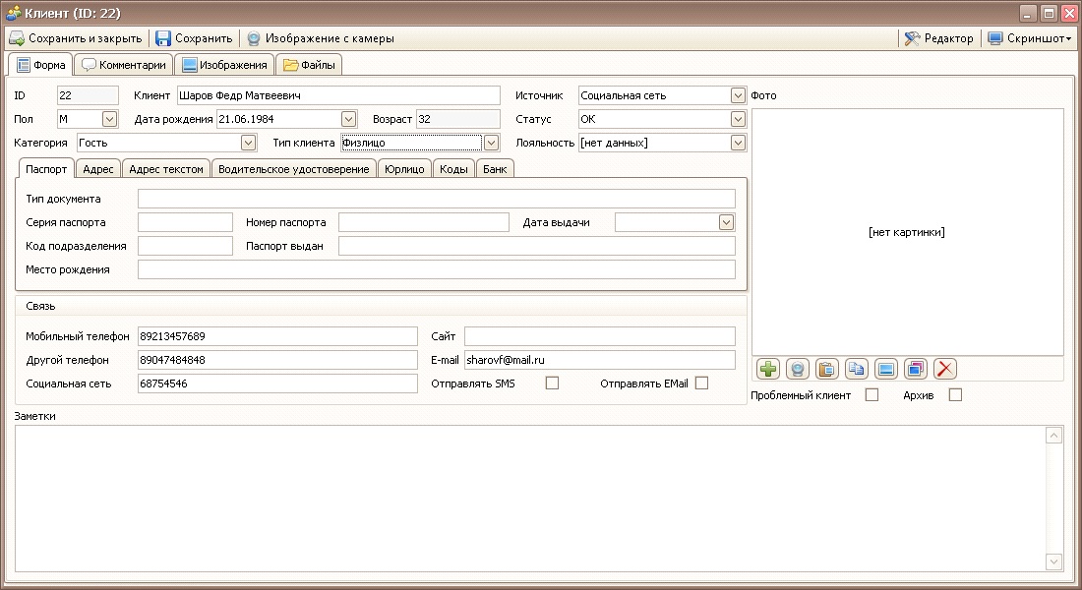Click the Номер паспорта field
Image resolution: width=1082 pixels, height=590 pixels.
pos(424,222)
